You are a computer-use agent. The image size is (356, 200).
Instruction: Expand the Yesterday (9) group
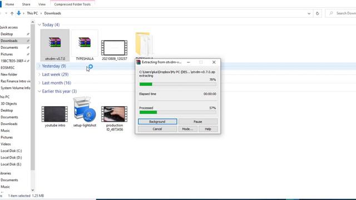(39, 66)
